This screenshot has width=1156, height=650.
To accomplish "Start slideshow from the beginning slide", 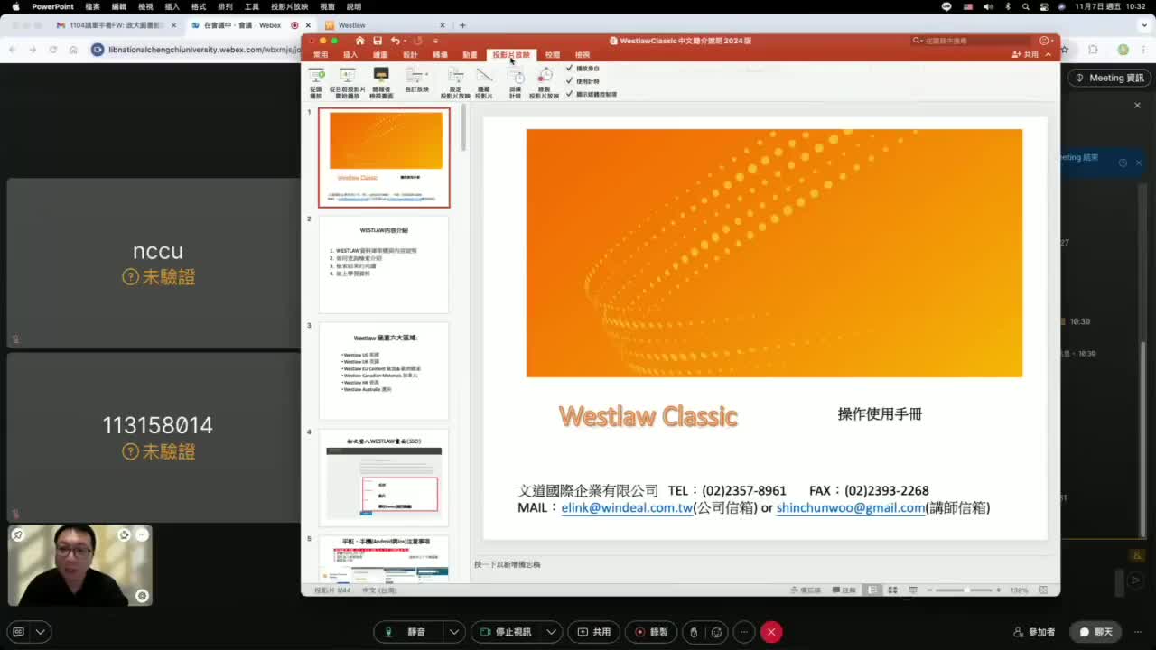I will click(x=316, y=81).
